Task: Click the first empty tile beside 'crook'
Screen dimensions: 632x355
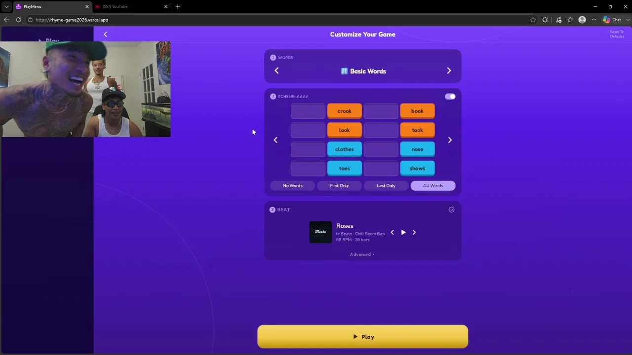Action: 308,111
